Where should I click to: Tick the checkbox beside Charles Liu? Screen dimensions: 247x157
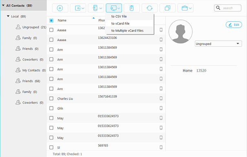tap(51, 98)
